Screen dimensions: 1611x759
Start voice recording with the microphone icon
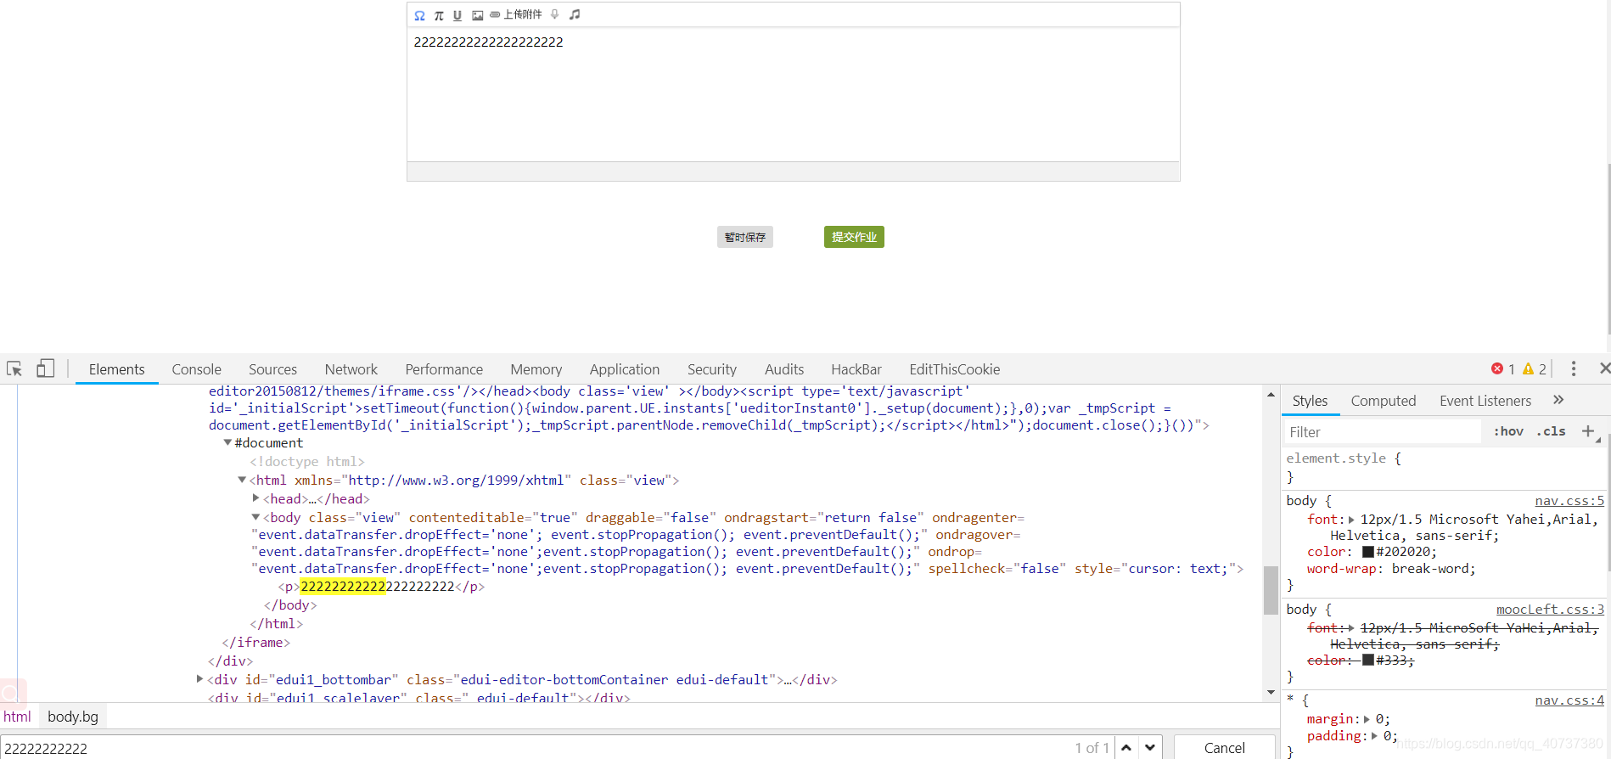[x=554, y=14]
